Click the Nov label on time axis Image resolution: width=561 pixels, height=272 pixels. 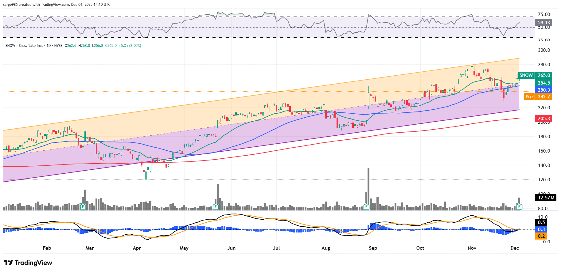tap(472, 248)
